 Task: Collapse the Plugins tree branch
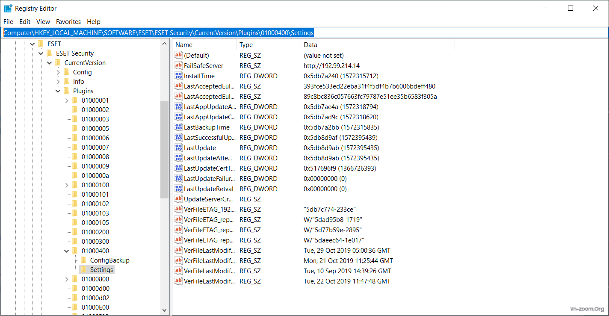click(x=58, y=91)
